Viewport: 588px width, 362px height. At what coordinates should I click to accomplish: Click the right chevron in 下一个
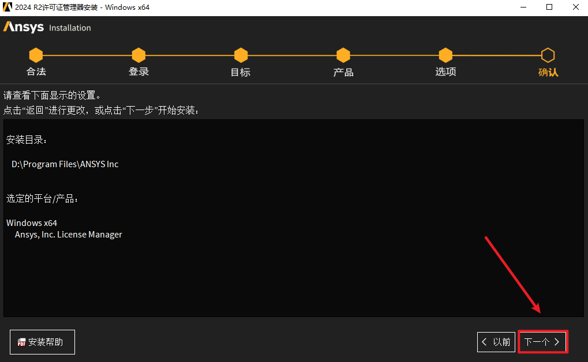pyautogui.click(x=557, y=342)
